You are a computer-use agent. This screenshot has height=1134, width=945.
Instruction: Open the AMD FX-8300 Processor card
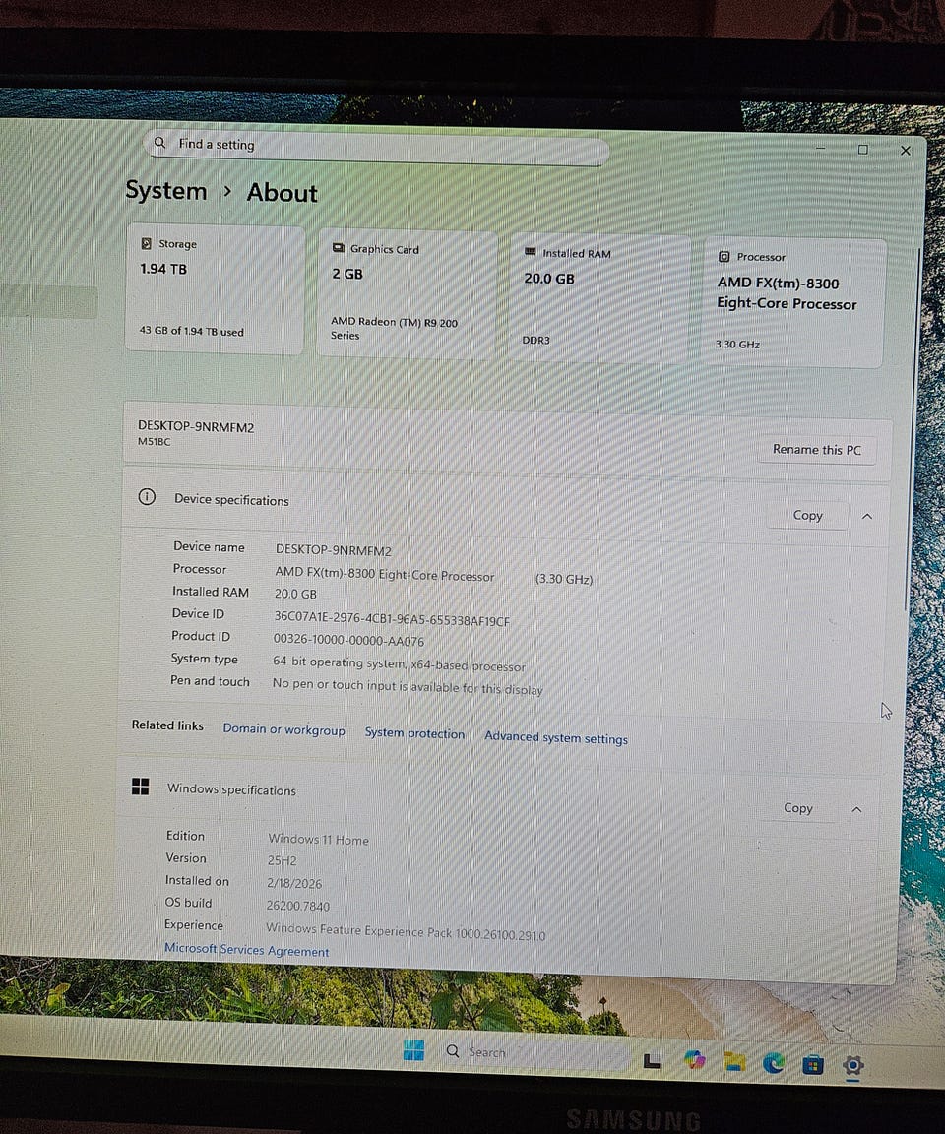pos(793,302)
